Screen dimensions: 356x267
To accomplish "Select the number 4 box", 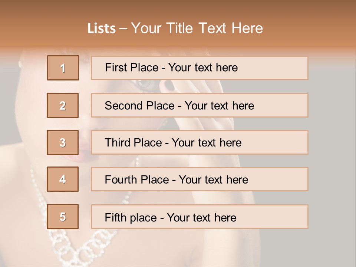I will pyautogui.click(x=63, y=179).
